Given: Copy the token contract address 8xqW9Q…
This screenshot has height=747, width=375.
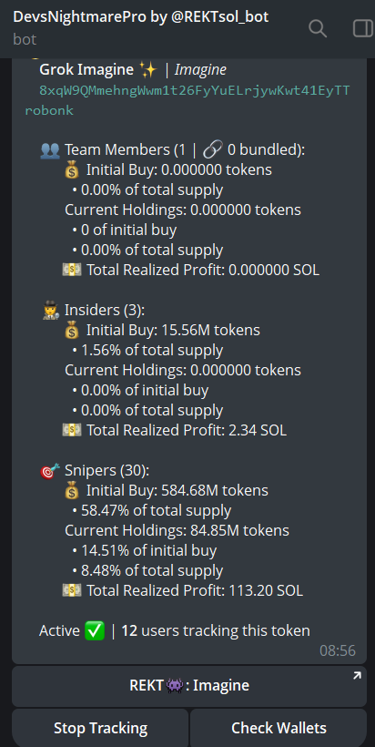Looking at the screenshot, I should coord(194,90).
